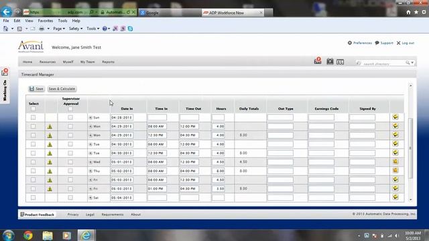The image size is (429, 241).
Task: Open browser favorites star icon
Action: pos(416,12)
